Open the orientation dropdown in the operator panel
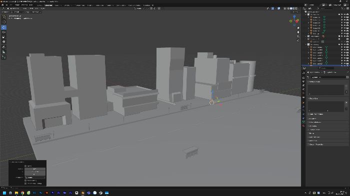The image size is (350, 196). tap(35, 178)
